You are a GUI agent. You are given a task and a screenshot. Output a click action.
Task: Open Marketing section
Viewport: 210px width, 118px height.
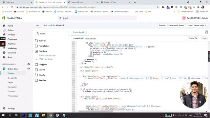coord(12,48)
